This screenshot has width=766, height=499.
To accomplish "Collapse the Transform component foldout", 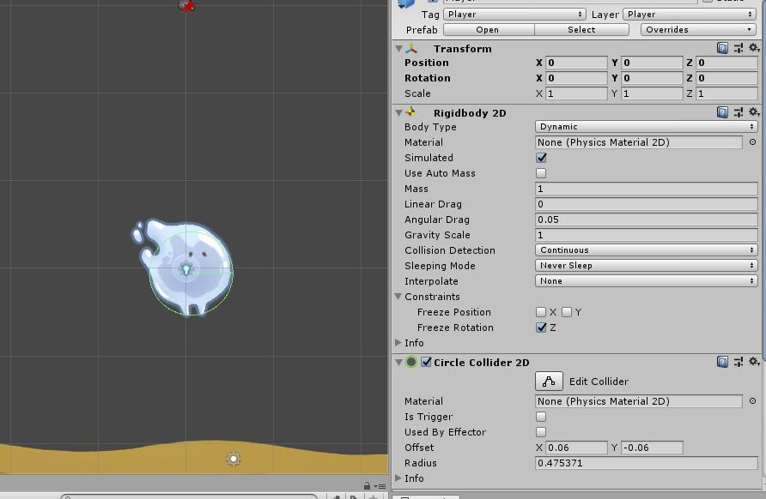I will [x=398, y=49].
